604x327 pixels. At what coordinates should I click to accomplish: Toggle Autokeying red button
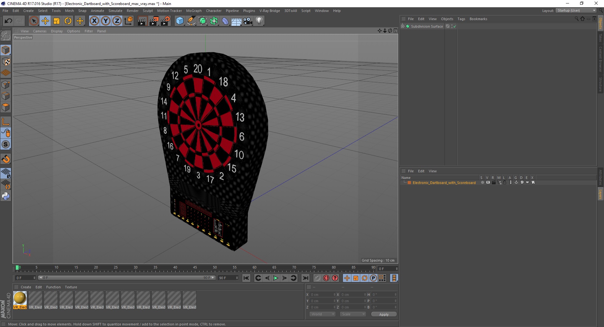326,278
